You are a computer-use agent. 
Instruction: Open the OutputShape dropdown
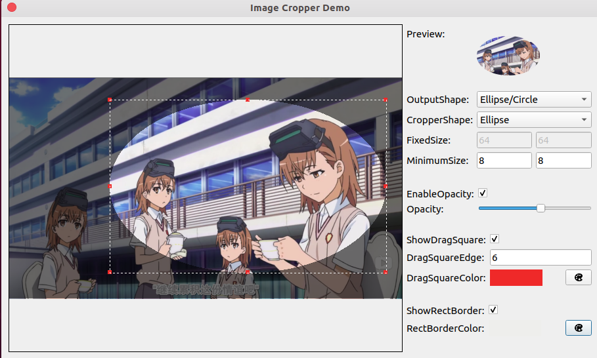point(534,100)
